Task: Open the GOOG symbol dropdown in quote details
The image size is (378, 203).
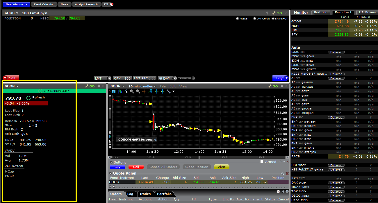Action: 17,86
